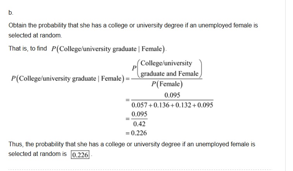Click the dotted separator line at the bottom
This screenshot has height=171, width=293.
(139, 169)
